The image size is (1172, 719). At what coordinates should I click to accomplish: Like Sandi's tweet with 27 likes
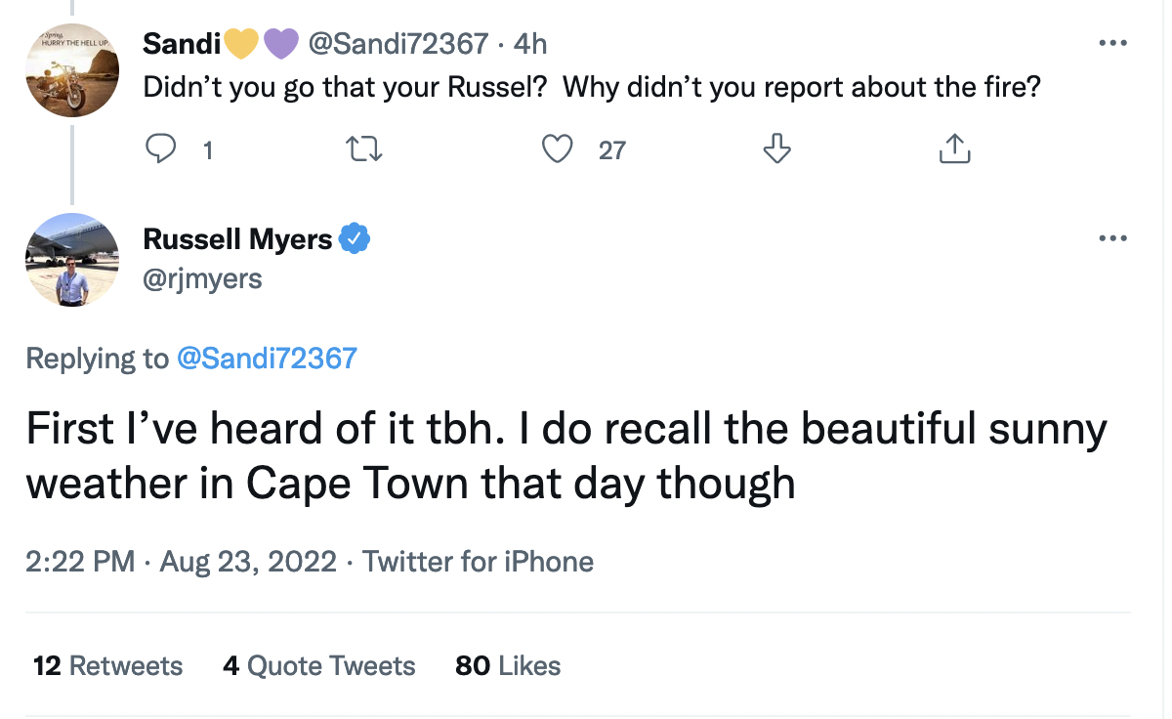point(558,149)
